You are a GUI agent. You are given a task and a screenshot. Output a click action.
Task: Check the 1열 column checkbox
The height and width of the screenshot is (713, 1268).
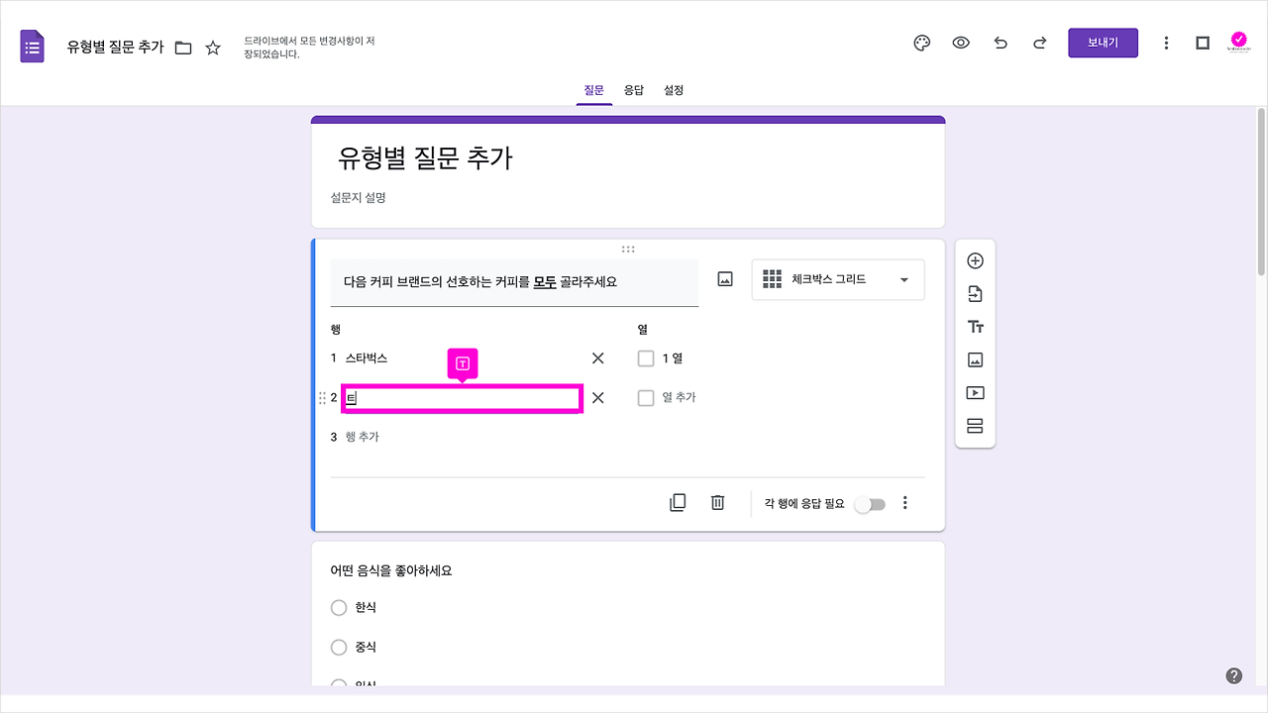(646, 358)
